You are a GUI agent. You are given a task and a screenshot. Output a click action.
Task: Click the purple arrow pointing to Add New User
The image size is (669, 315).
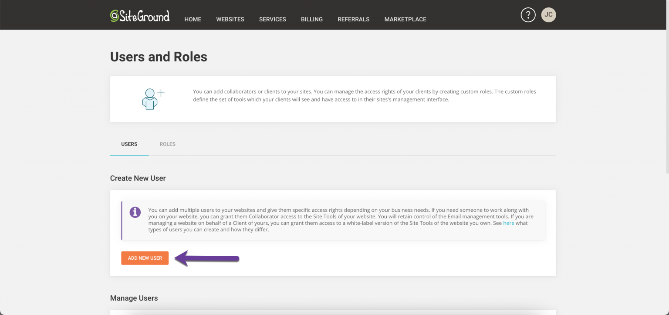(x=207, y=258)
